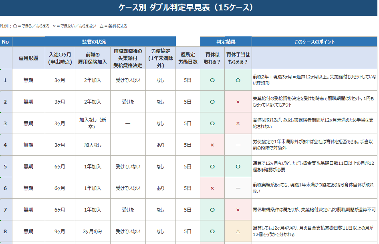This screenshot has height=244, width=379.
Task: Click the note starting 通算で12ヶ月ちょうど
Action: coord(314,166)
